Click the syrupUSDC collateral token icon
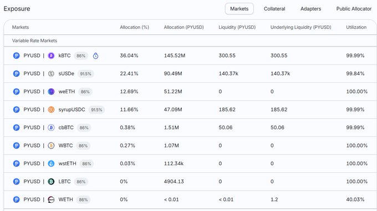Screen dimensions: 377x211 51,110
